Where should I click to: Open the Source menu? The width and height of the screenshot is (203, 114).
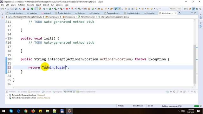[x=13, y=5]
